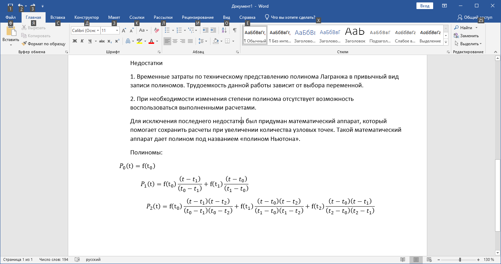Toggle subscript (x₂) formatting
Viewport: 501px width, 264px height.
coord(110,41)
